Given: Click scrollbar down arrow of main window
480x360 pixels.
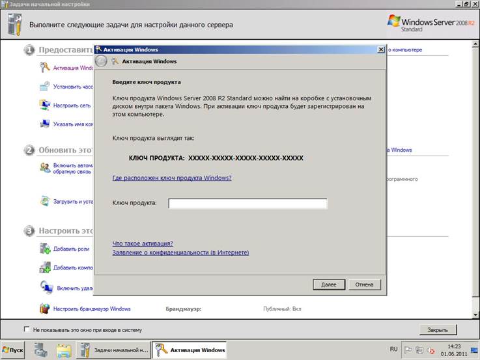Looking at the screenshot, I should click(475, 314).
